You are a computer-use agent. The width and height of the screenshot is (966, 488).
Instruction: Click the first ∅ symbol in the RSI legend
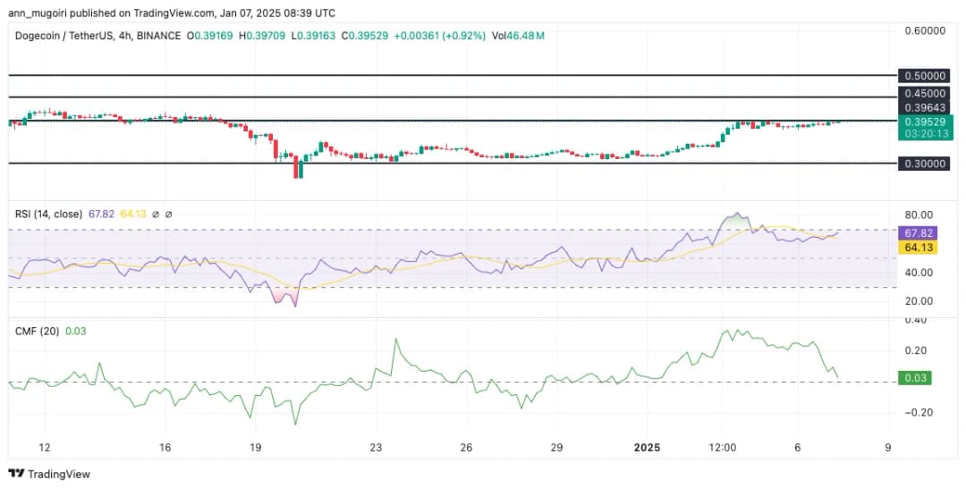(x=156, y=215)
